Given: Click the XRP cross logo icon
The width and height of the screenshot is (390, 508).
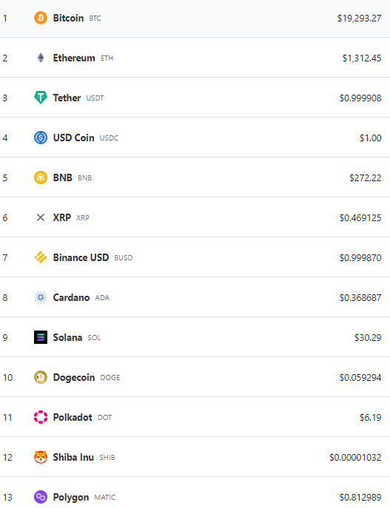Looking at the screenshot, I should (x=41, y=217).
